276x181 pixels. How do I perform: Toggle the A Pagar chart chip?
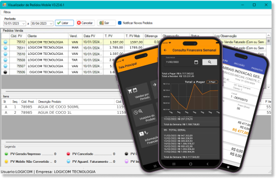point(212,82)
